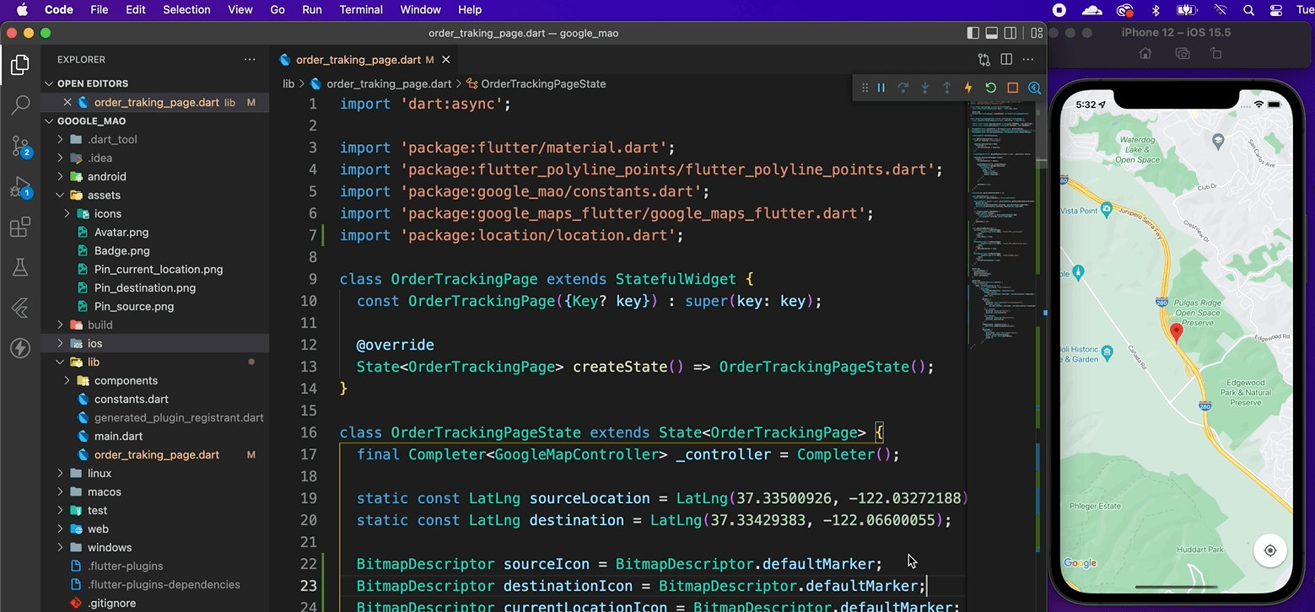Stop the debug session
This screenshot has width=1315, height=612.
(1012, 88)
